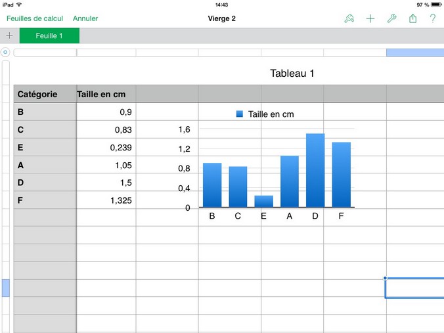Switch to the Feuille 1 tab

(x=49, y=35)
